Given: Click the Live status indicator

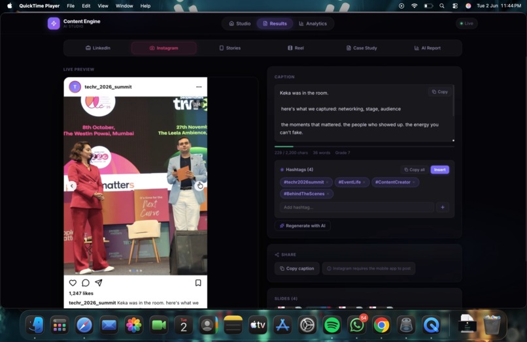Looking at the screenshot, I should click(x=466, y=23).
